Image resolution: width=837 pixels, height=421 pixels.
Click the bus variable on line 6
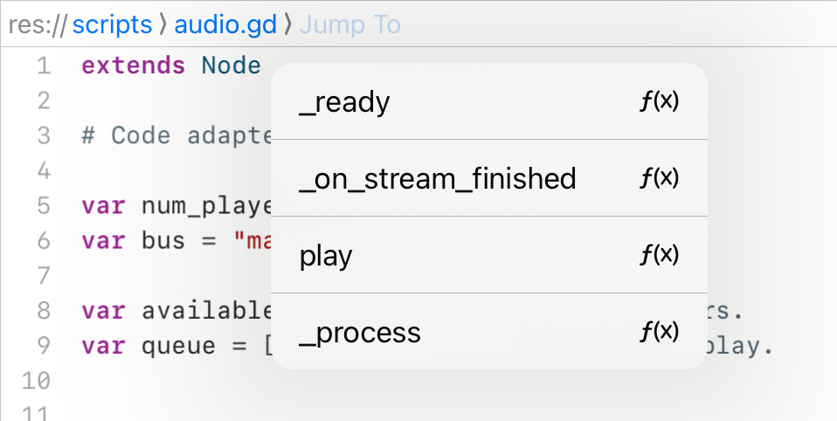(163, 241)
